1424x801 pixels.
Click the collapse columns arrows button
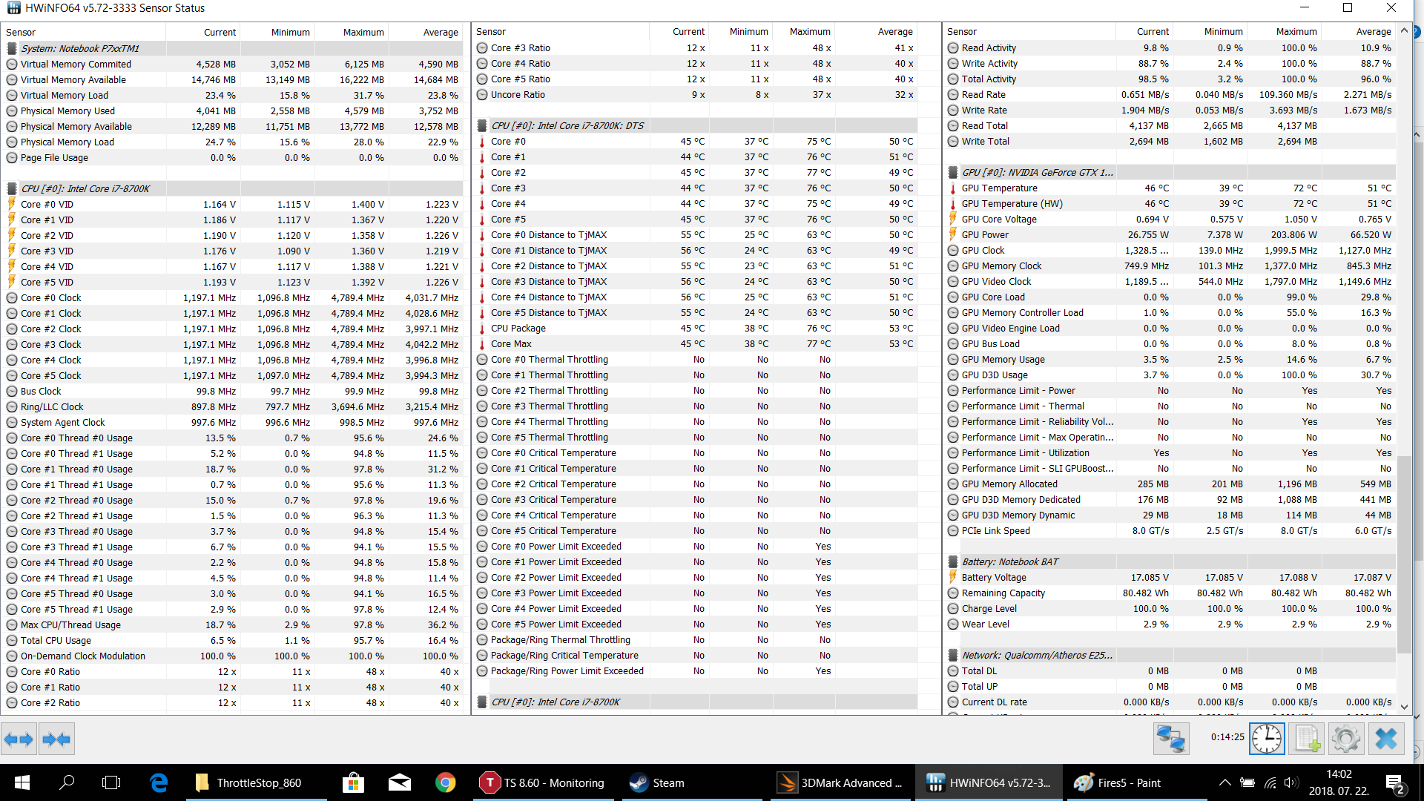point(56,739)
